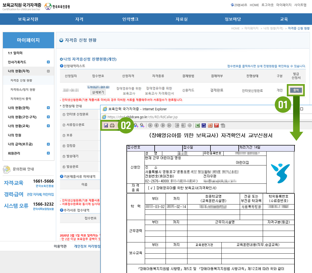Open the 인력뱅크 main menu
Screen dimensions: 312x273
click(130, 19)
